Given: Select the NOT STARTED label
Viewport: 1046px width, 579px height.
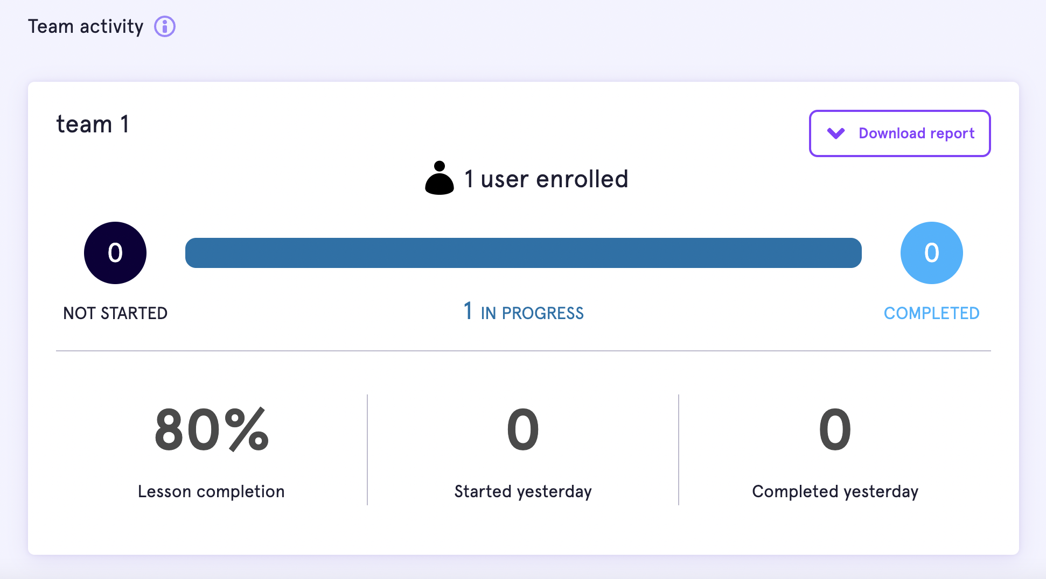Looking at the screenshot, I should (115, 313).
